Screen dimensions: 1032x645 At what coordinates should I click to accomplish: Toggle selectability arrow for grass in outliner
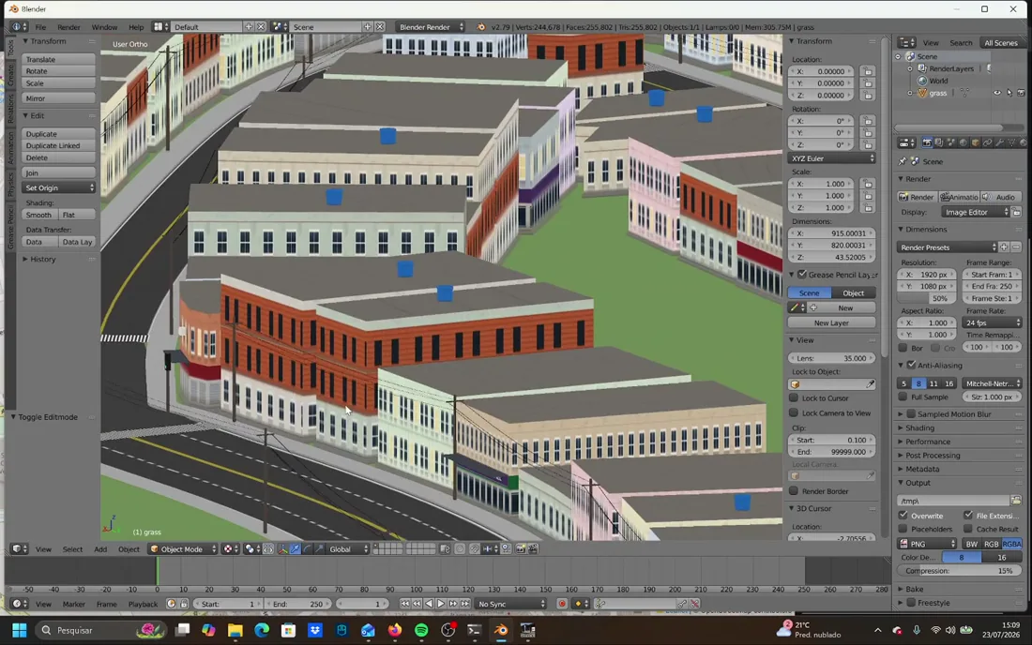tap(1009, 93)
